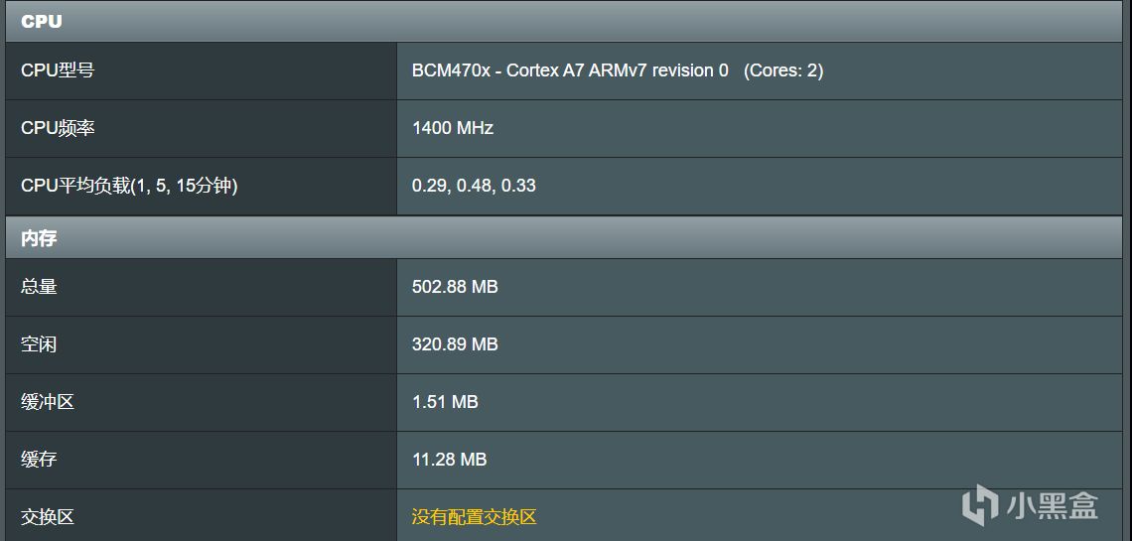The width and height of the screenshot is (1132, 541).
Task: Select the 320.89 MB free memory value
Action: pyautogui.click(x=455, y=344)
